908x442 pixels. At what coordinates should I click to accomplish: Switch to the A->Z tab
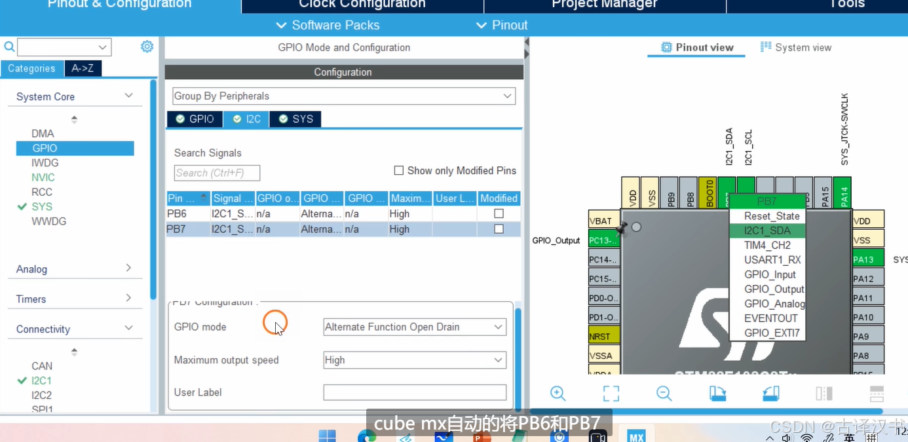(x=83, y=68)
